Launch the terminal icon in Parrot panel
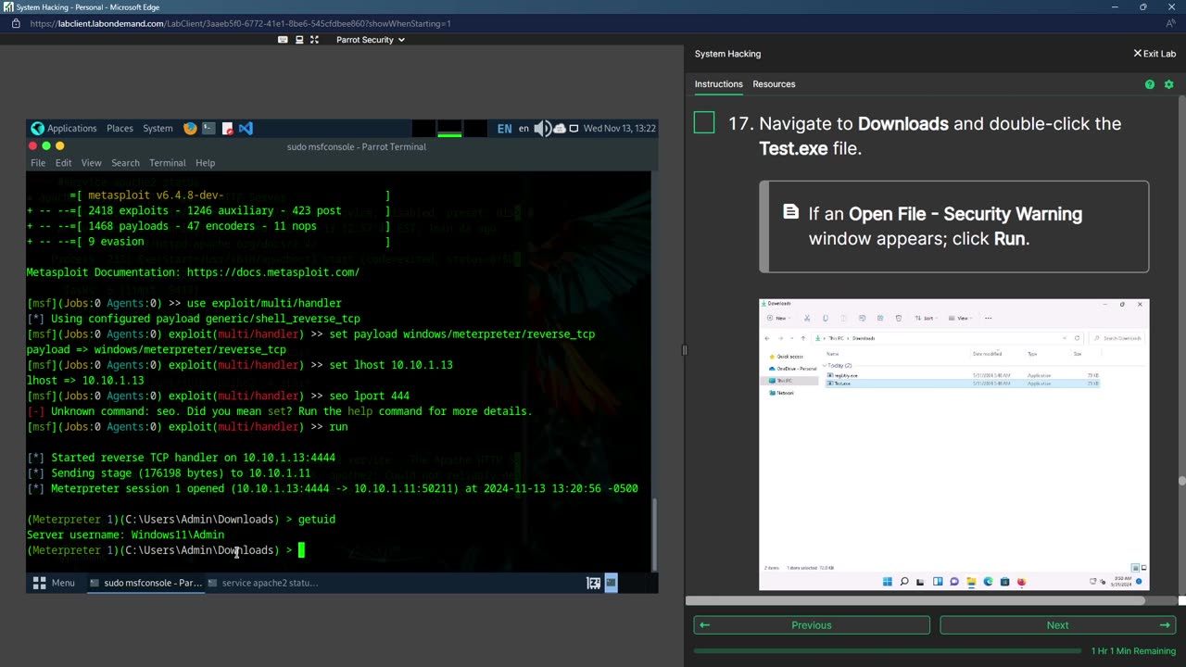This screenshot has height=667, width=1186. (208, 128)
